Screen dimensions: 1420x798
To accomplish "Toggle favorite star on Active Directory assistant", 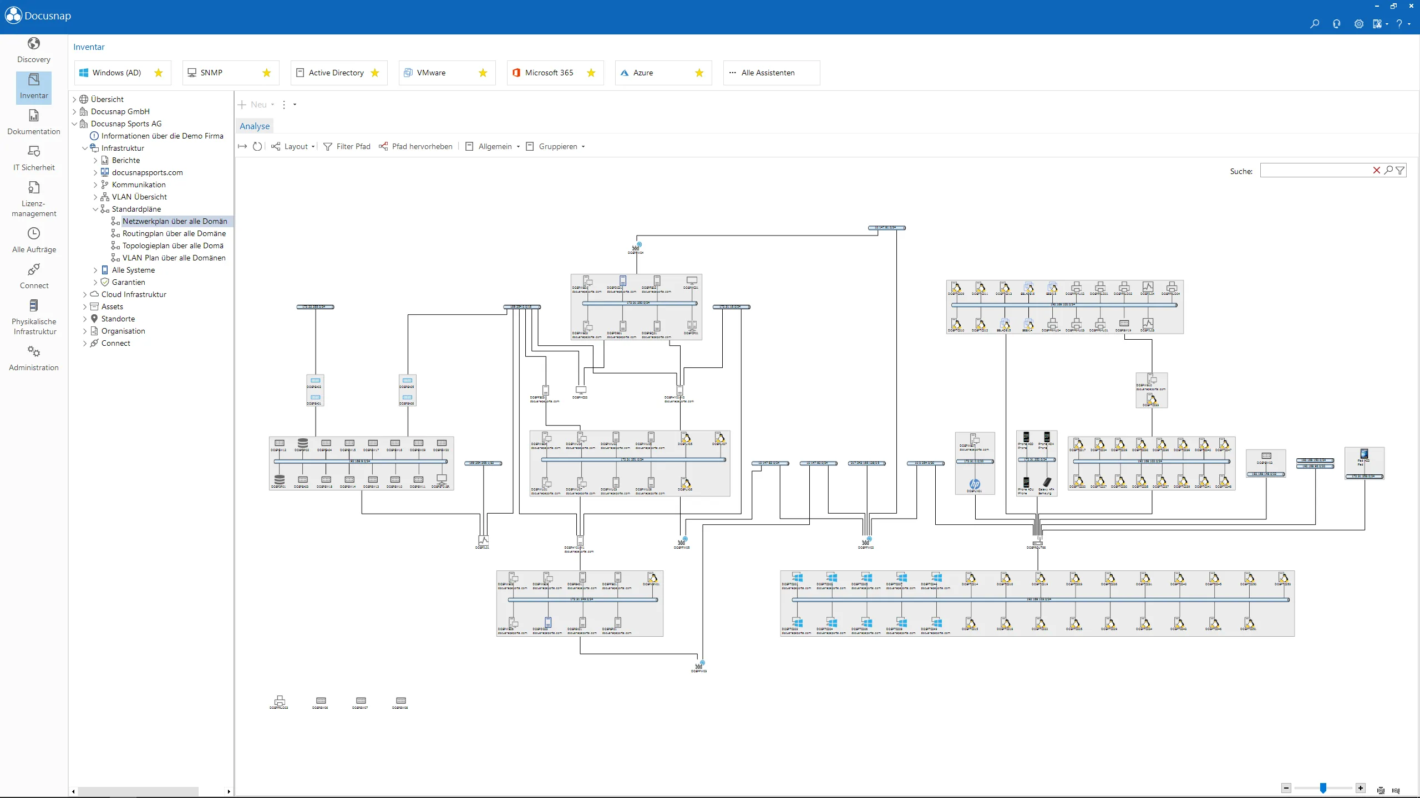I will [x=375, y=73].
